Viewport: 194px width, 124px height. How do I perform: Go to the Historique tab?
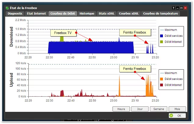87,13
